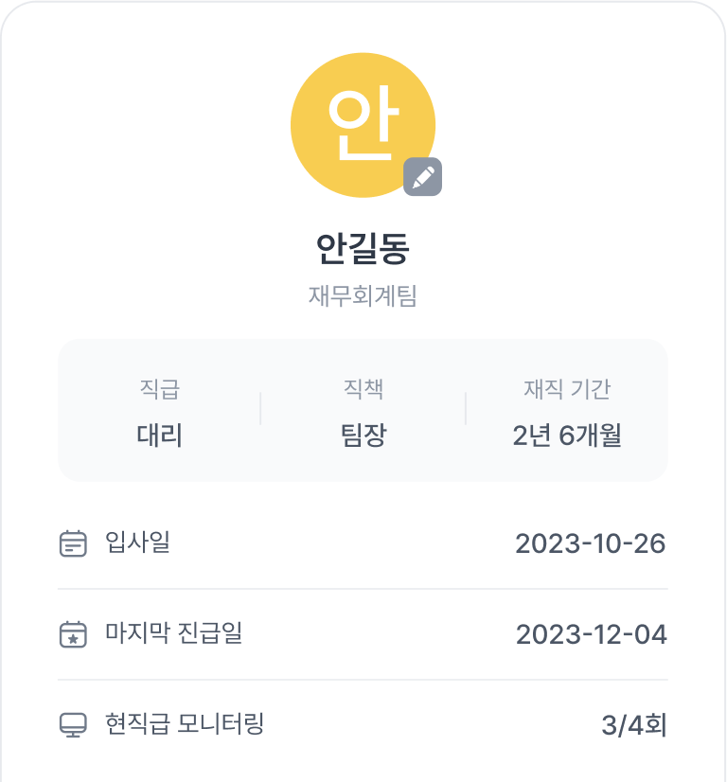Click the 재직 기간 header label

pyautogui.click(x=567, y=389)
